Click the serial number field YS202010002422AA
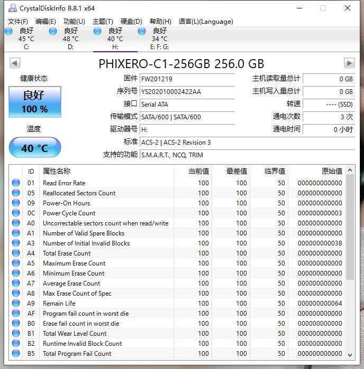The image size is (364, 369). [187, 91]
